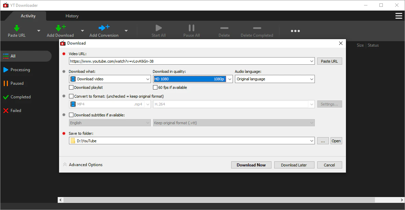Open the three-dots more options icon
405x210 pixels.
pos(295,31)
